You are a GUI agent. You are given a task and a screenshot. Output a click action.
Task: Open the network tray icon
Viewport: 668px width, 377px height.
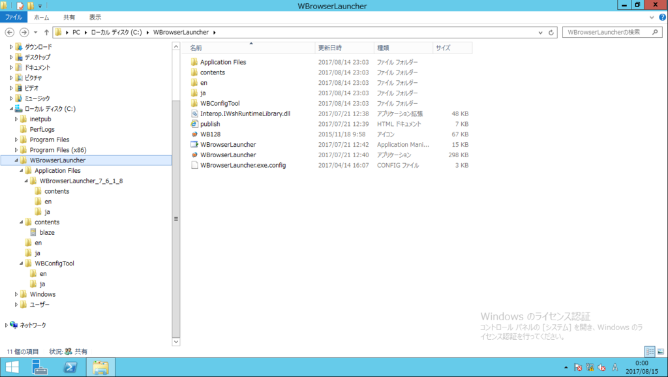pyautogui.click(x=590, y=367)
